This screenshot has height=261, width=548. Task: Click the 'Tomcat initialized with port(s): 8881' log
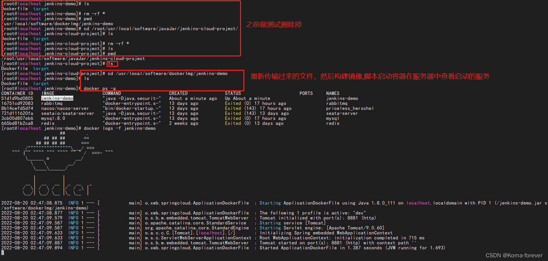coord(318,218)
